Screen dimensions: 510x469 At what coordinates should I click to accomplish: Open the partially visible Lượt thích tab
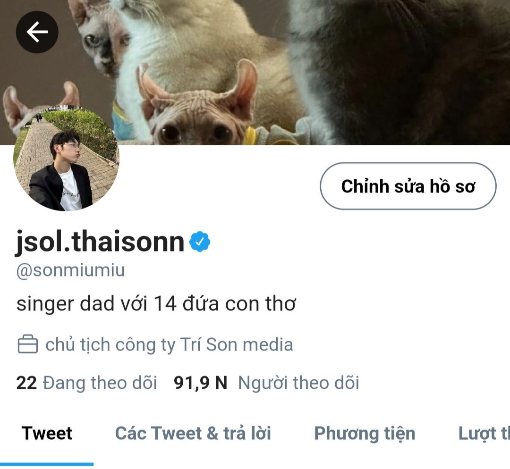click(484, 434)
